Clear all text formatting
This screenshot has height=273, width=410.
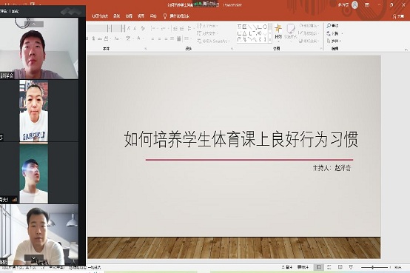point(143,28)
